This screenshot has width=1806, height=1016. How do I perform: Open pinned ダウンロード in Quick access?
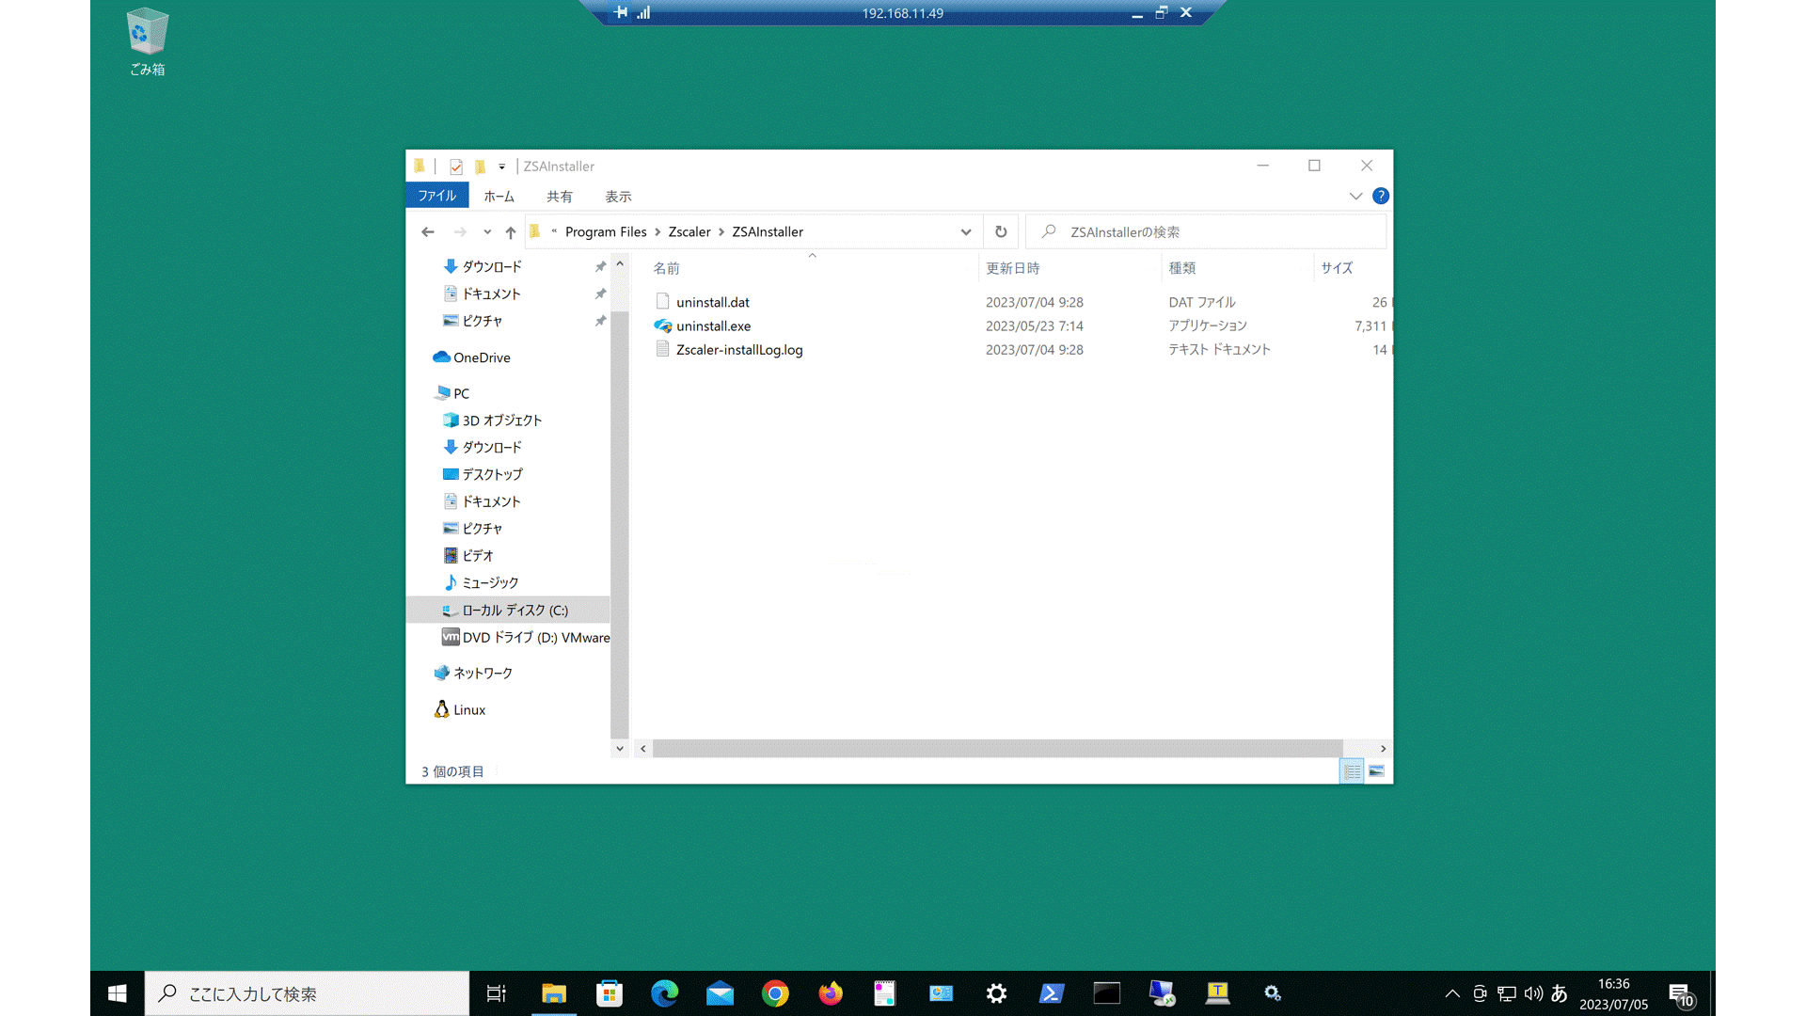click(x=491, y=266)
